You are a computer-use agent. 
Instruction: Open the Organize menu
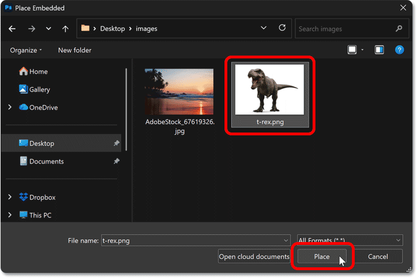[26, 50]
